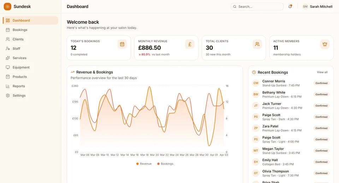Open the Services menu item
Image resolution: width=339 pixels, height=183 pixels.
click(x=30, y=58)
